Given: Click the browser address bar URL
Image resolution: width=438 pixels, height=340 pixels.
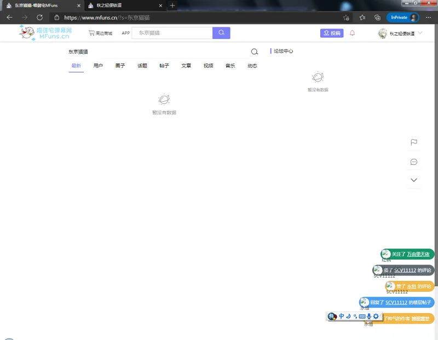Looking at the screenshot, I should [x=107, y=18].
